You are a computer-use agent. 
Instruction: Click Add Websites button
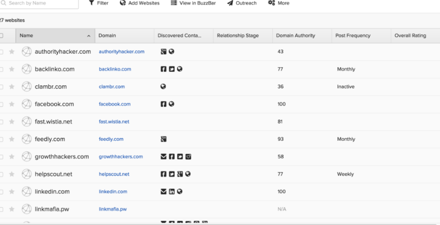[140, 3]
